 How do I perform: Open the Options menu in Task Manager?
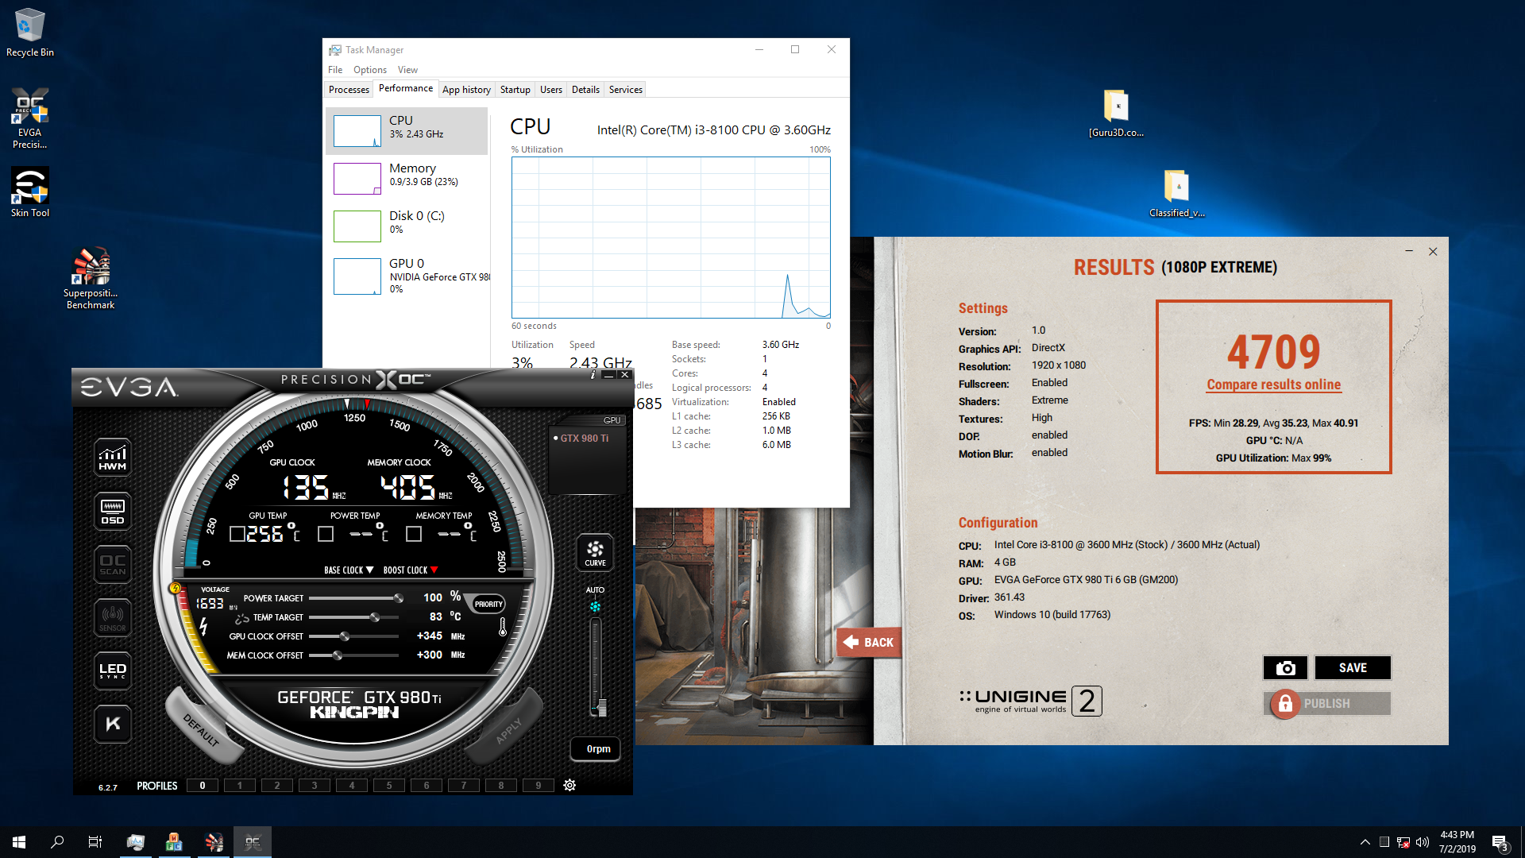pyautogui.click(x=370, y=70)
